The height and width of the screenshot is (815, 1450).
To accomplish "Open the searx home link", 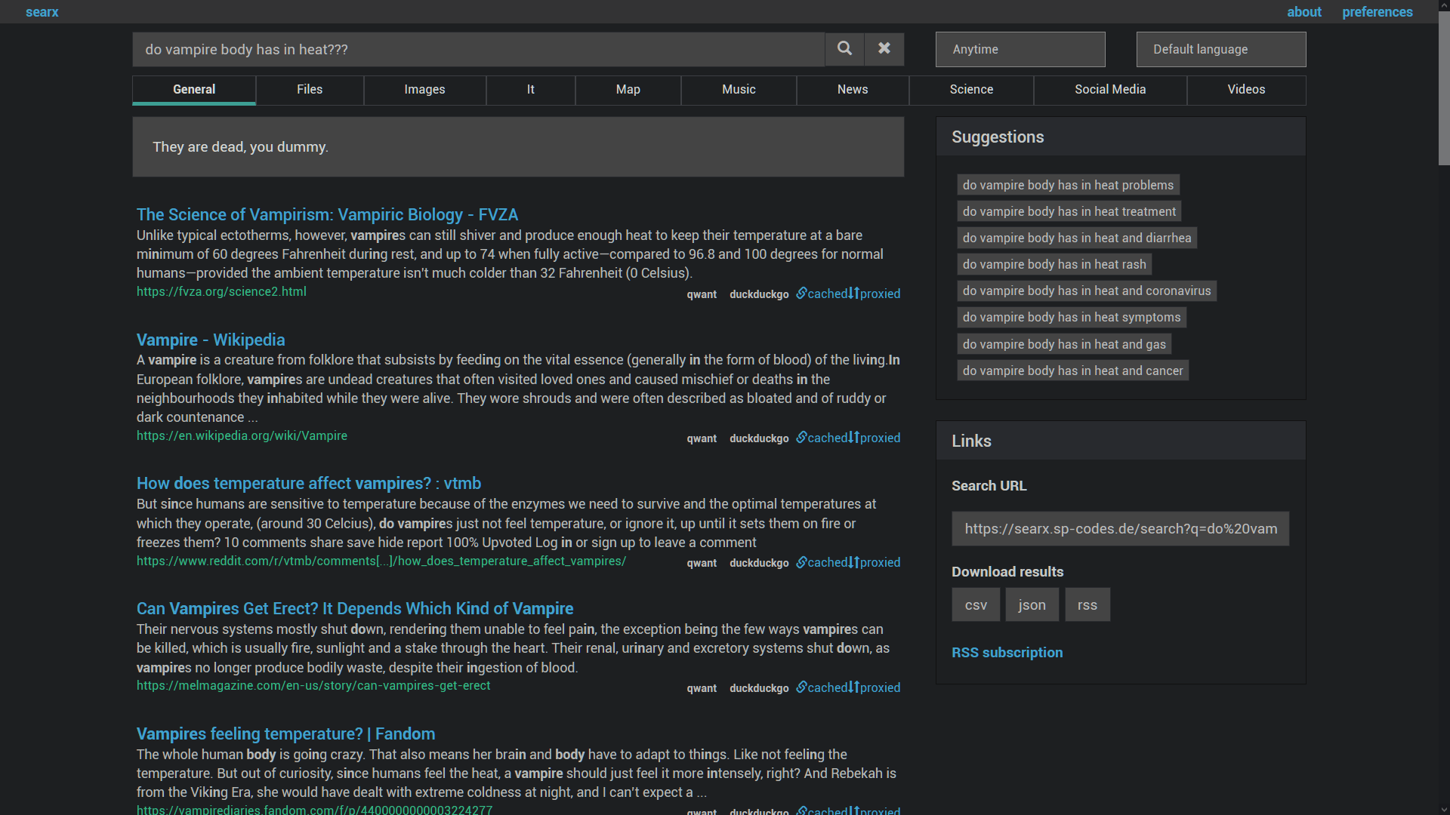I will pos(42,12).
